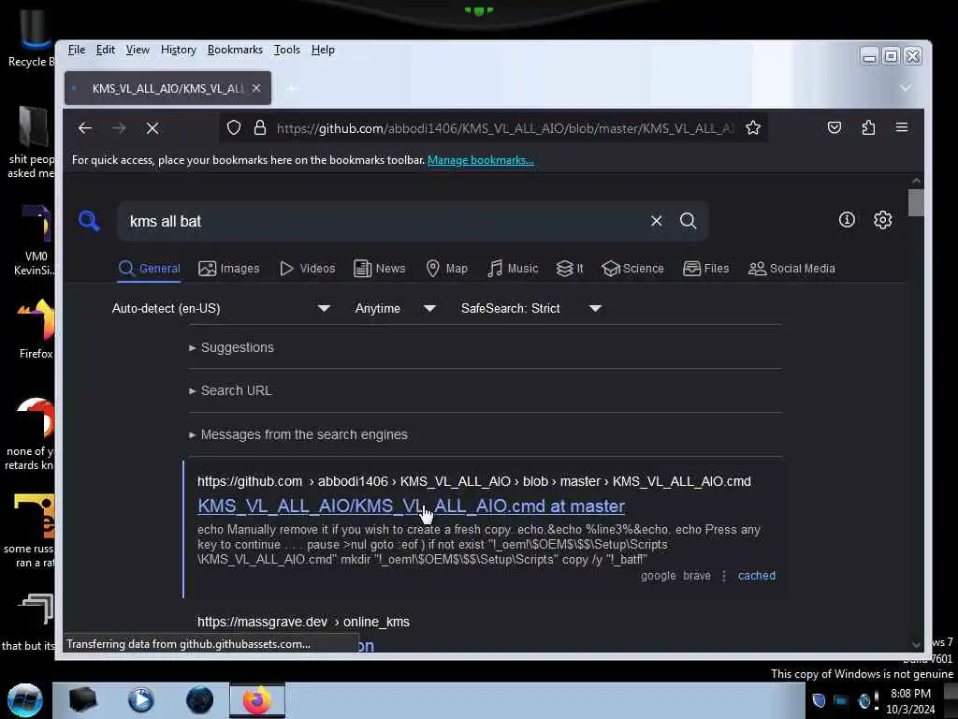Open the Tools menu

tap(286, 50)
